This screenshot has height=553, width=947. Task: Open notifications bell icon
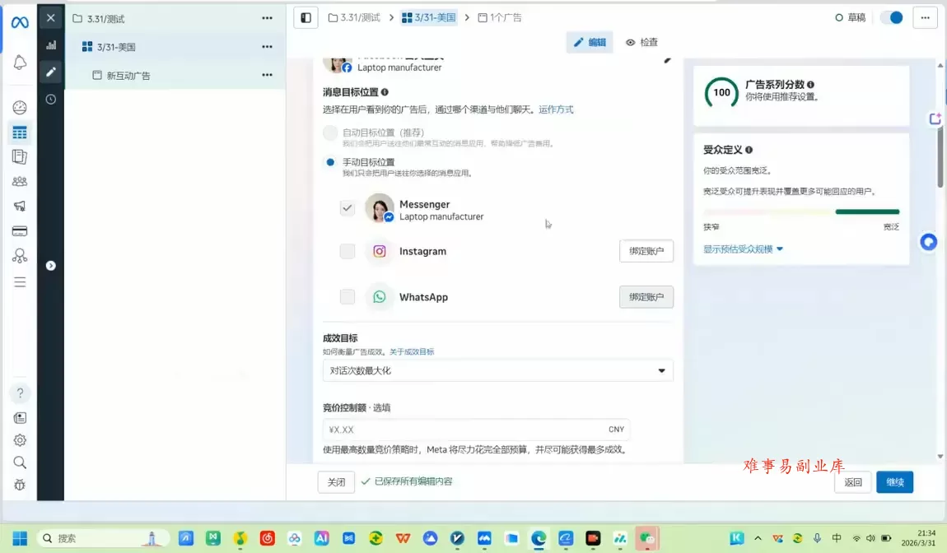point(19,63)
